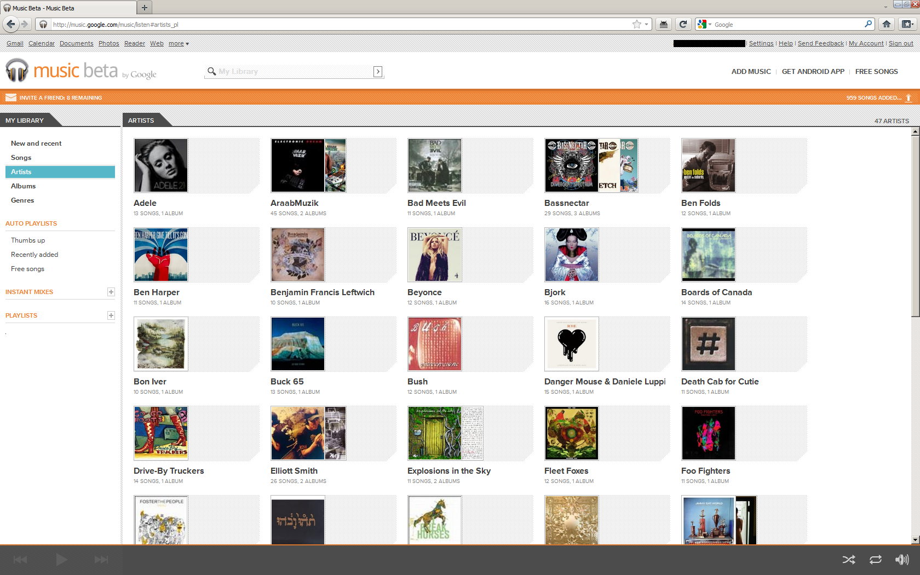Select Songs in the library sidebar
Image resolution: width=920 pixels, height=575 pixels.
[x=21, y=158]
